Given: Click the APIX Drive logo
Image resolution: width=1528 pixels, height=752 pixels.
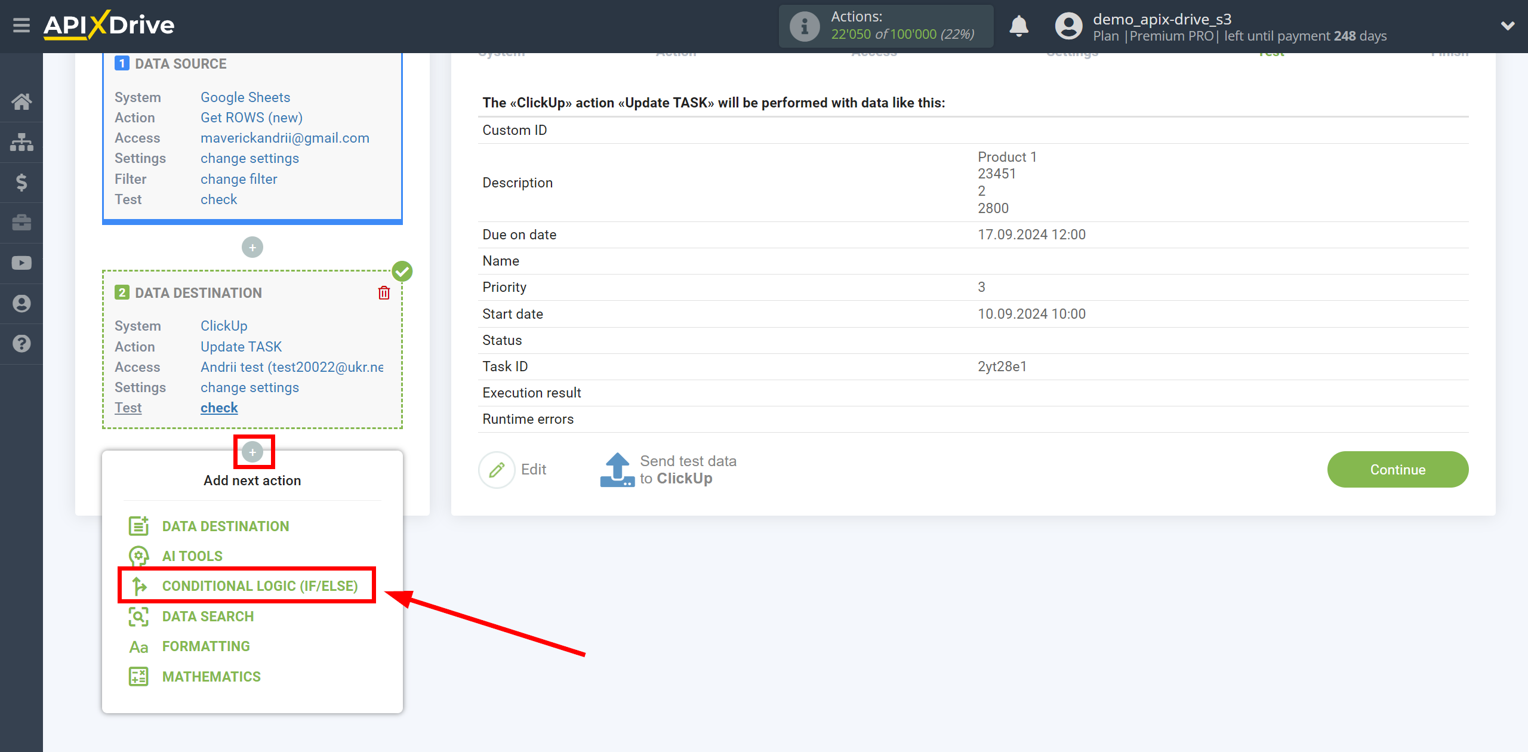Looking at the screenshot, I should coord(109,26).
